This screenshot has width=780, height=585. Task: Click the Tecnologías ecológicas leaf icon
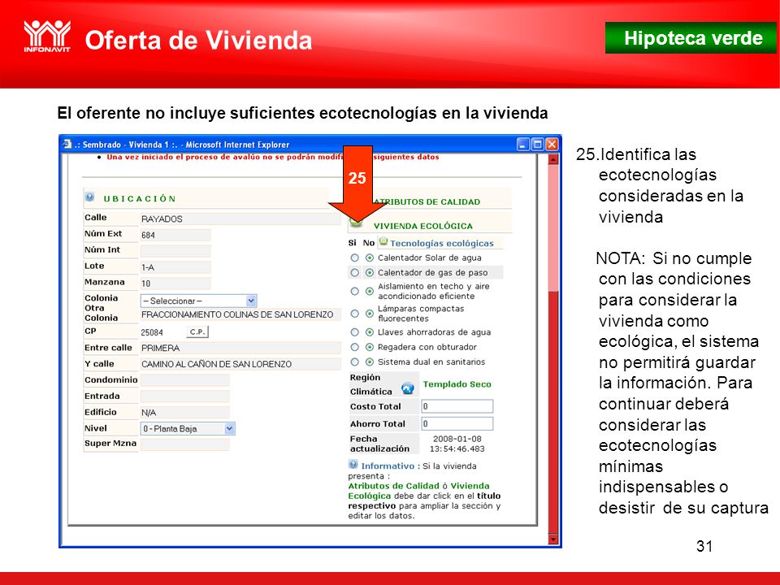[383, 242]
